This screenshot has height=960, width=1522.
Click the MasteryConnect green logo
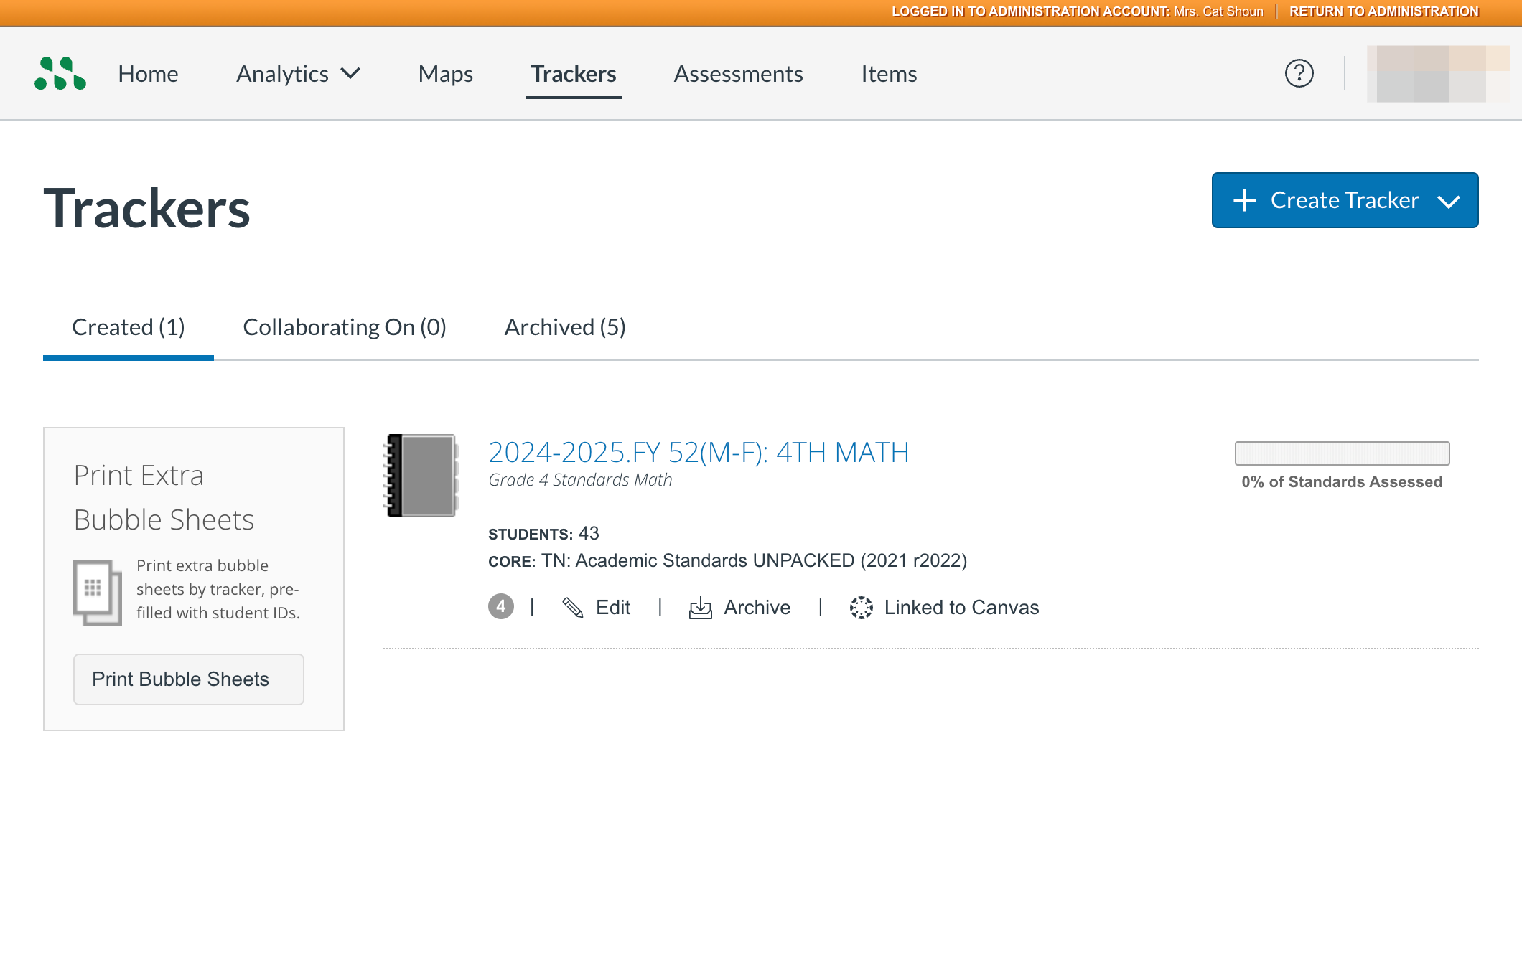point(60,73)
